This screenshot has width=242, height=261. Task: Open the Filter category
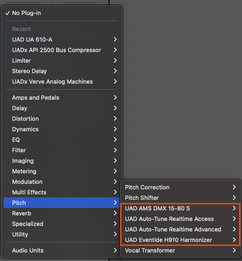[61, 150]
